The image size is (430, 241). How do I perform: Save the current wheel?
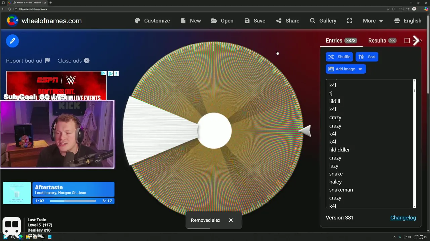255,21
